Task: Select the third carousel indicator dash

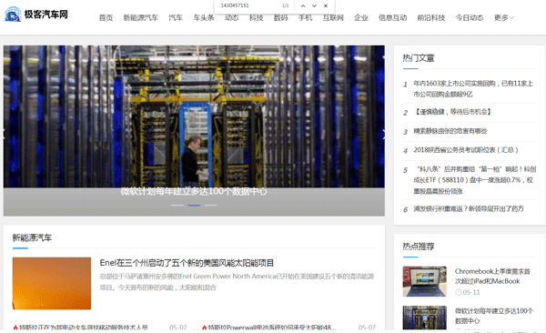Action: click(211, 205)
